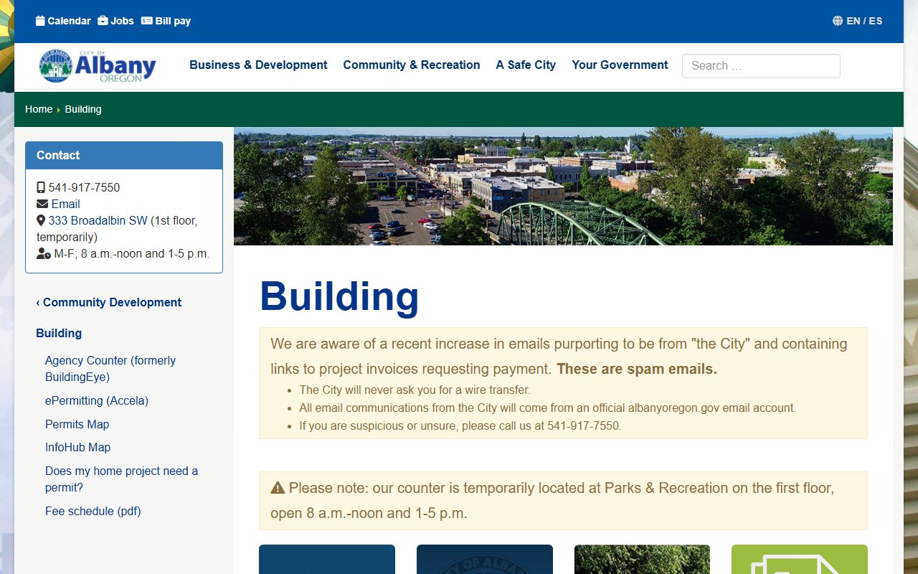Click the Building breadcrumb item

(83, 109)
